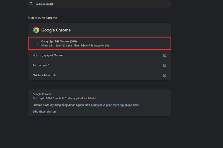Click the version 150.0.7871.184 text

click(x=75, y=46)
